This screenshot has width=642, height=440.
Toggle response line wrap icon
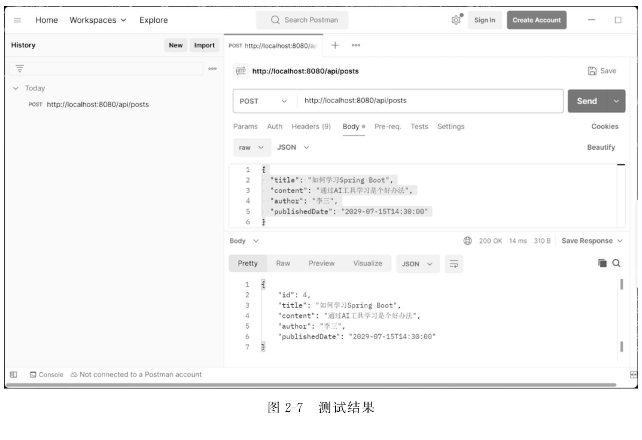pos(454,264)
